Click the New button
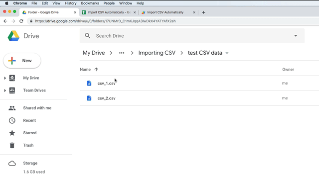The width and height of the screenshot is (319, 179). 22,61
